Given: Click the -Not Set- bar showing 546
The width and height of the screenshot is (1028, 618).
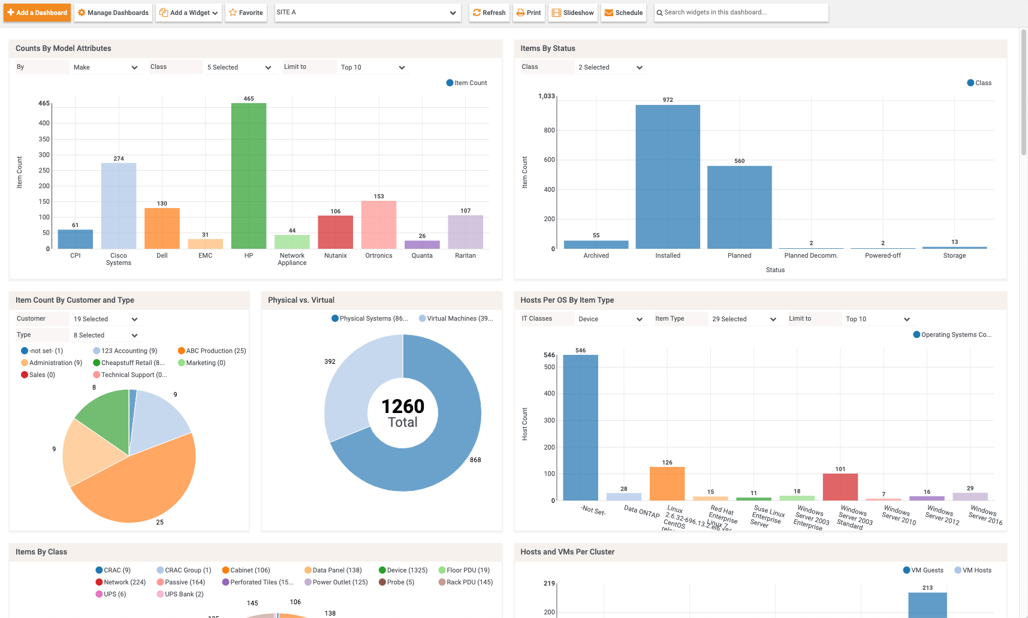Looking at the screenshot, I should 580,428.
